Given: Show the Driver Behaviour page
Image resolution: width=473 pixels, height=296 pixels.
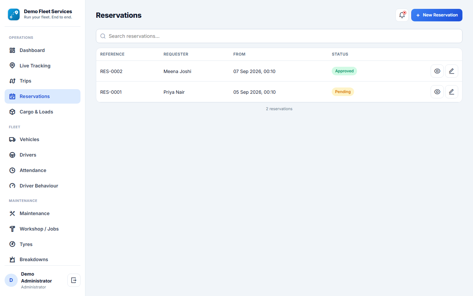Looking at the screenshot, I should click(42, 186).
